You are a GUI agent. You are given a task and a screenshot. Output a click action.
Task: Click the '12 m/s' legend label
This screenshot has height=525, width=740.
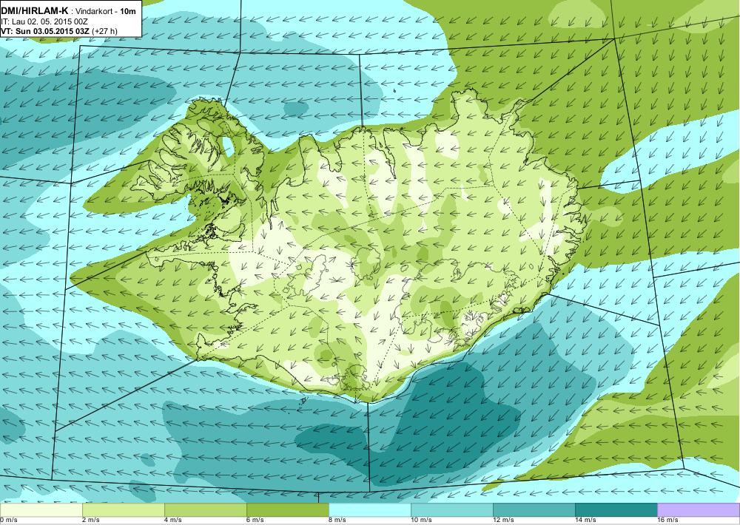coord(503,521)
